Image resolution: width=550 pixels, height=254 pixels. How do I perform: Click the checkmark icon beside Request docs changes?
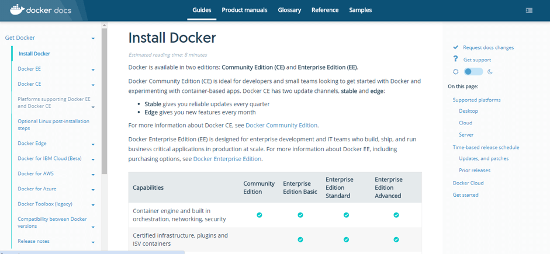point(456,47)
